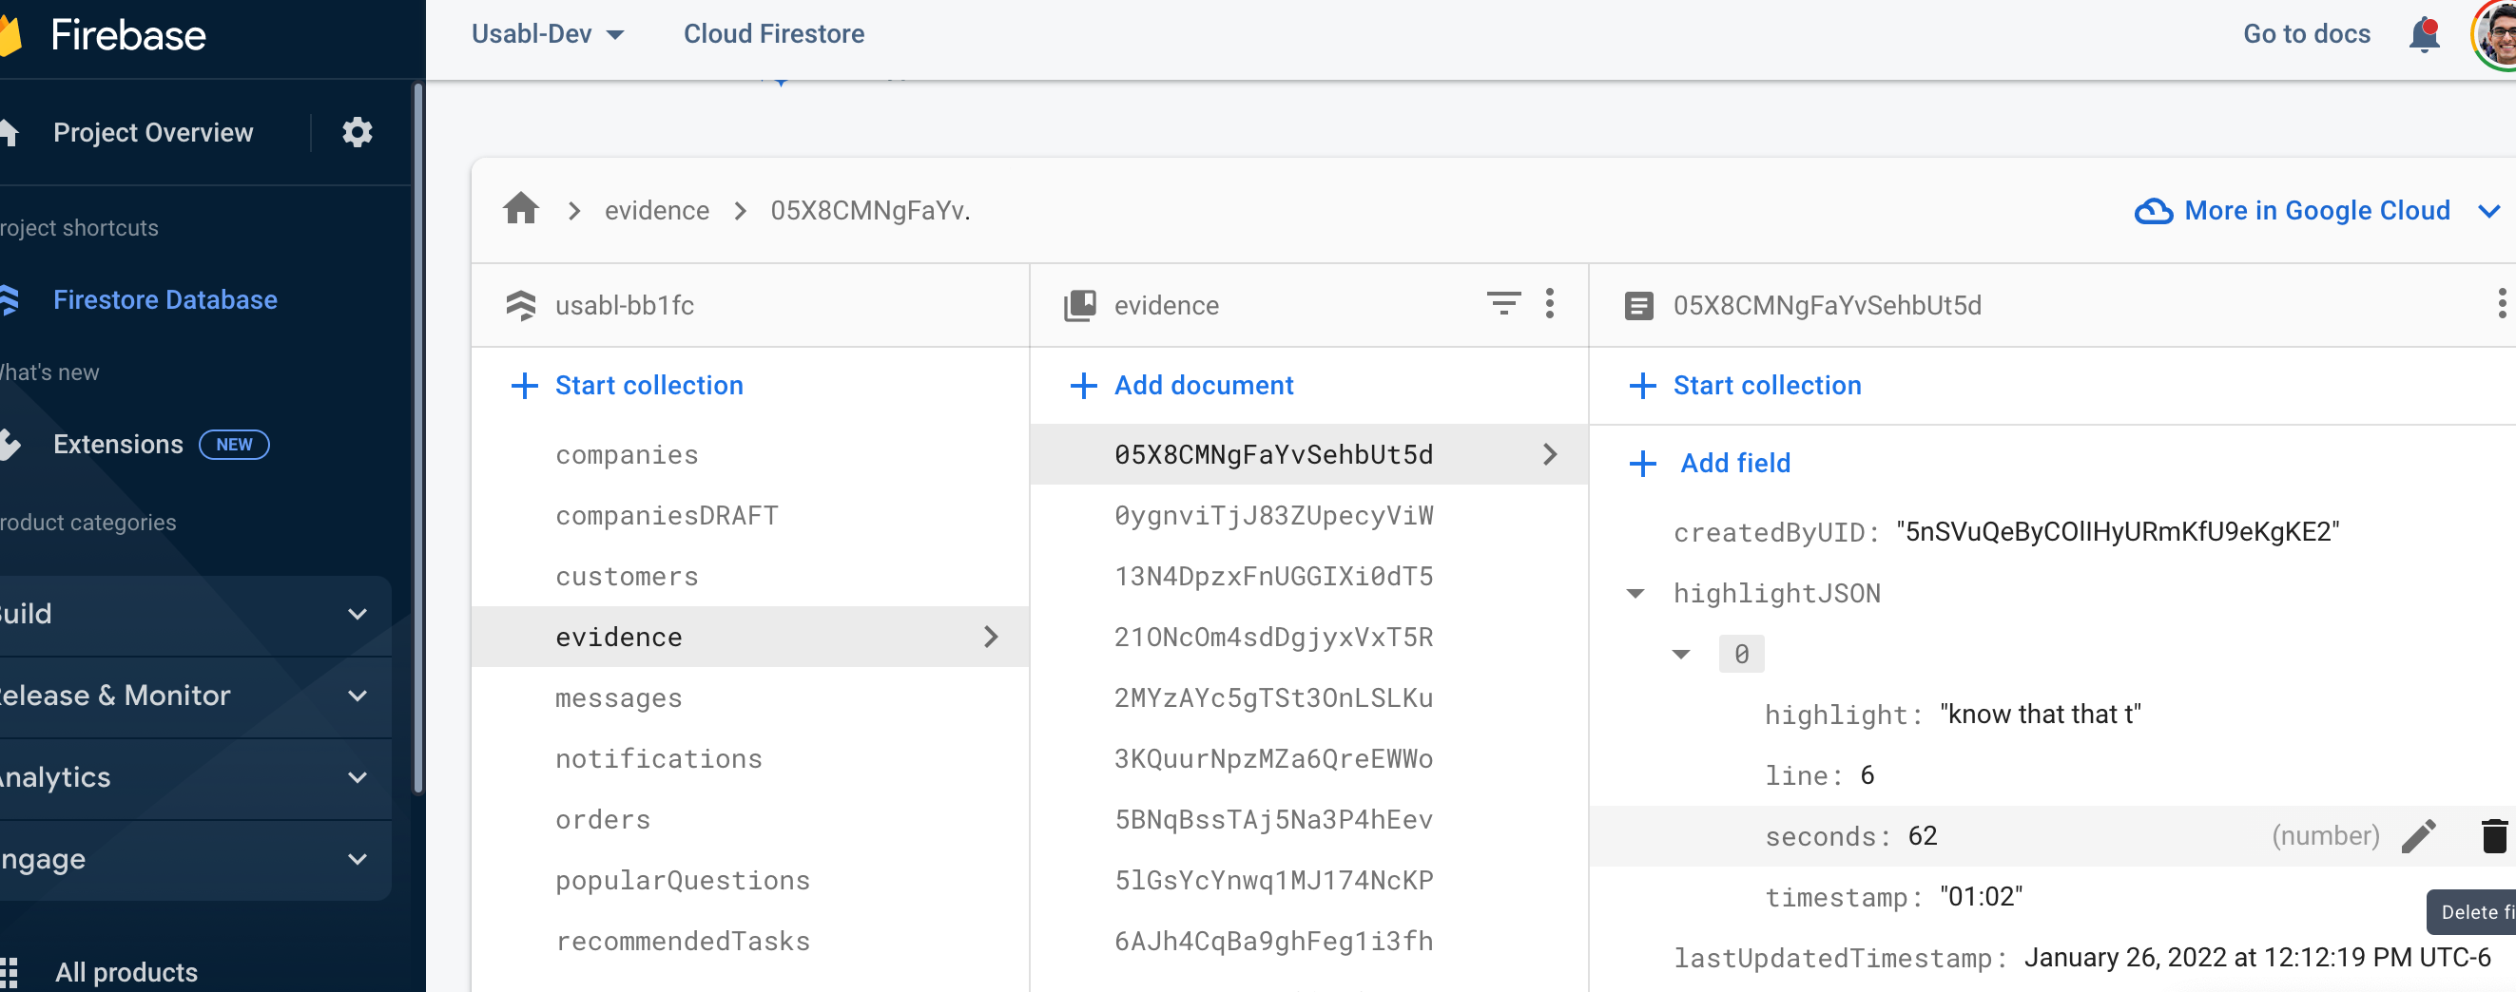Click the filter documents icon in evidence panel
The image size is (2516, 992).
(x=1503, y=305)
